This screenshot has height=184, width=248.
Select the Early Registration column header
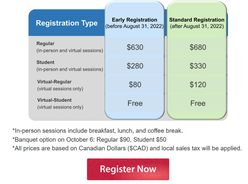tap(135, 23)
